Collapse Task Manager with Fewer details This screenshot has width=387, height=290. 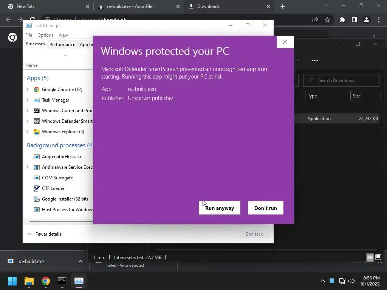[x=44, y=234]
